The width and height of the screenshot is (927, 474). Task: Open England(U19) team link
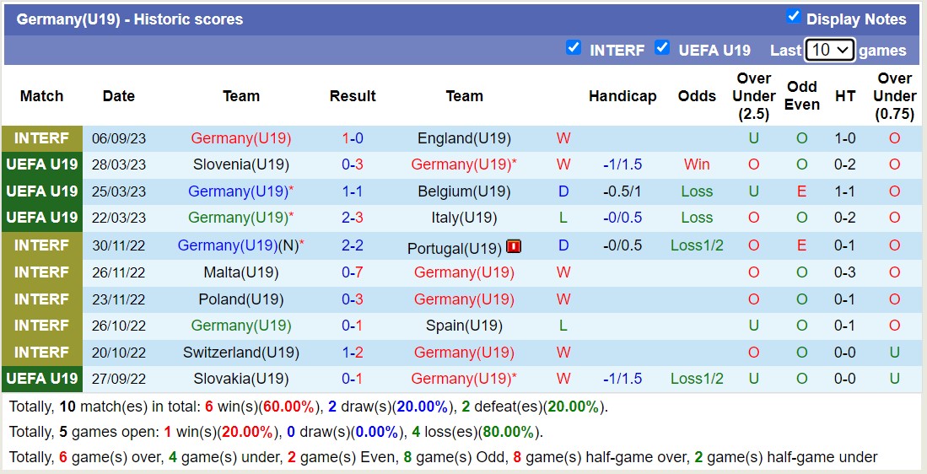click(x=464, y=138)
